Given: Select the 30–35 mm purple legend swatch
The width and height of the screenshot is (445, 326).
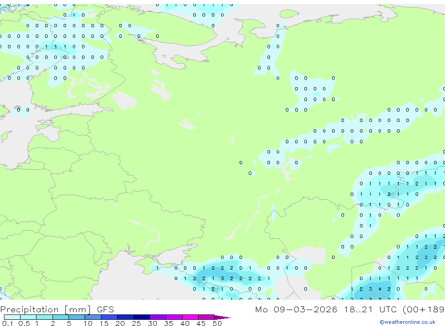Looking at the screenshot, I should pyautogui.click(x=158, y=317).
